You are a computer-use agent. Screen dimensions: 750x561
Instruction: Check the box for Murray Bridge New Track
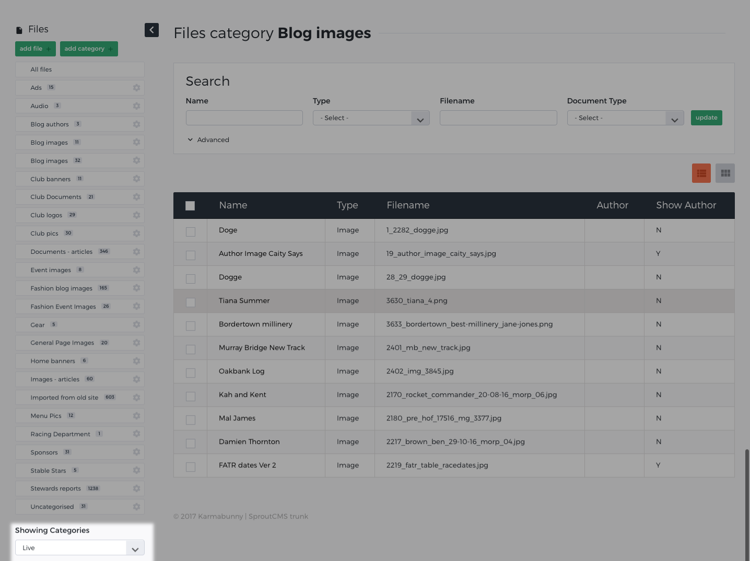pyautogui.click(x=191, y=349)
